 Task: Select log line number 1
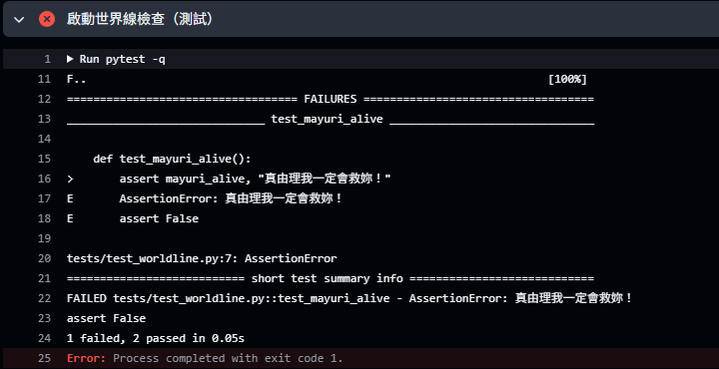click(x=48, y=59)
